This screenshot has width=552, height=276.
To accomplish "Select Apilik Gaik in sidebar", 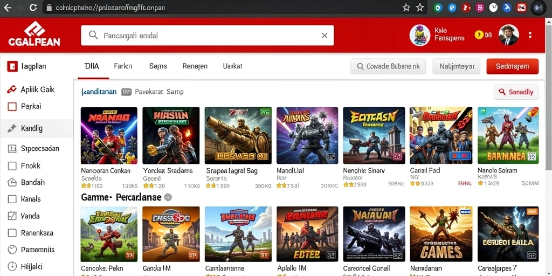I will pos(31,89).
